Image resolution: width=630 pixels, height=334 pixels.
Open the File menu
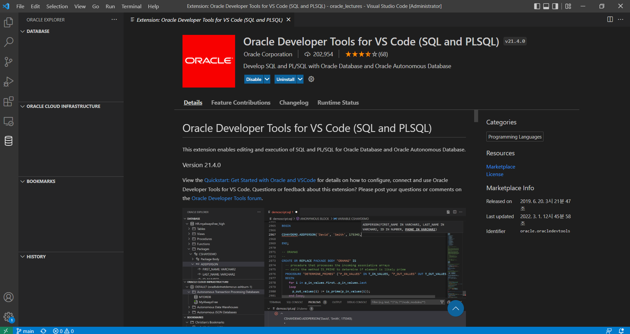pos(20,6)
